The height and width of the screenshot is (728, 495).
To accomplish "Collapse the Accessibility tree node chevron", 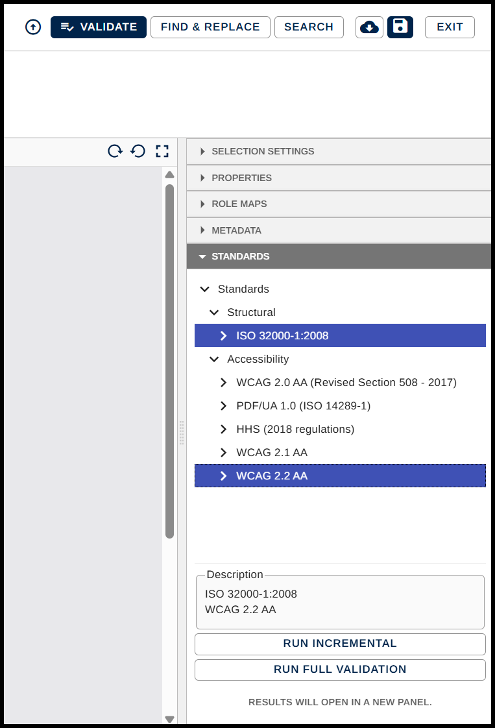I will click(214, 359).
